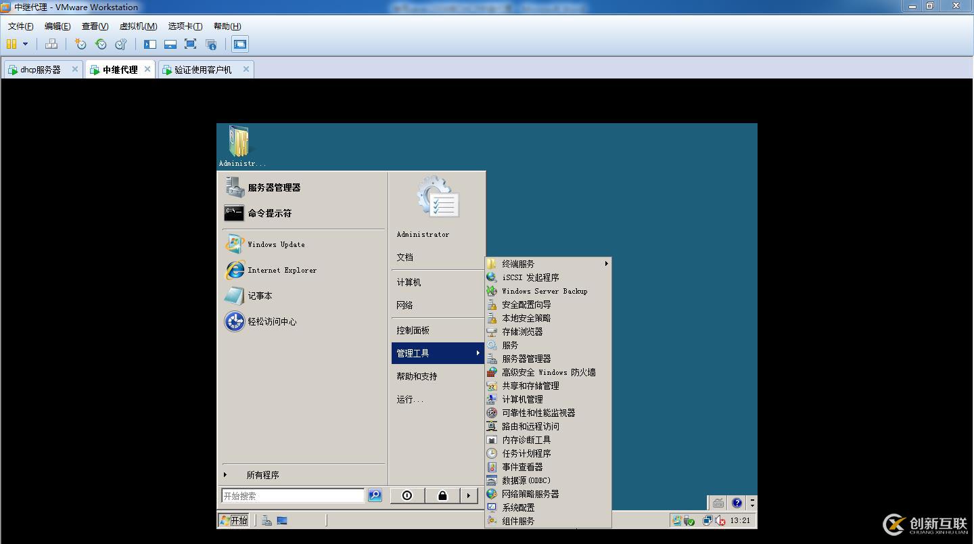This screenshot has width=974, height=544.
Task: Click the start menu search magnifier button
Action: pyautogui.click(x=375, y=496)
